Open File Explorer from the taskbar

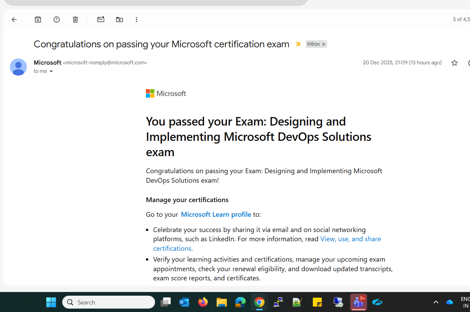(222, 302)
